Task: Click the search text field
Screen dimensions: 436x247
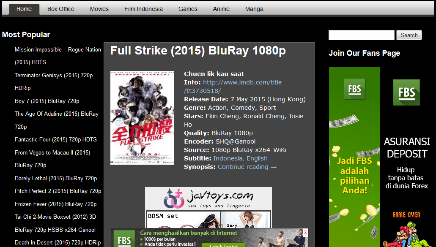Action: click(x=362, y=35)
